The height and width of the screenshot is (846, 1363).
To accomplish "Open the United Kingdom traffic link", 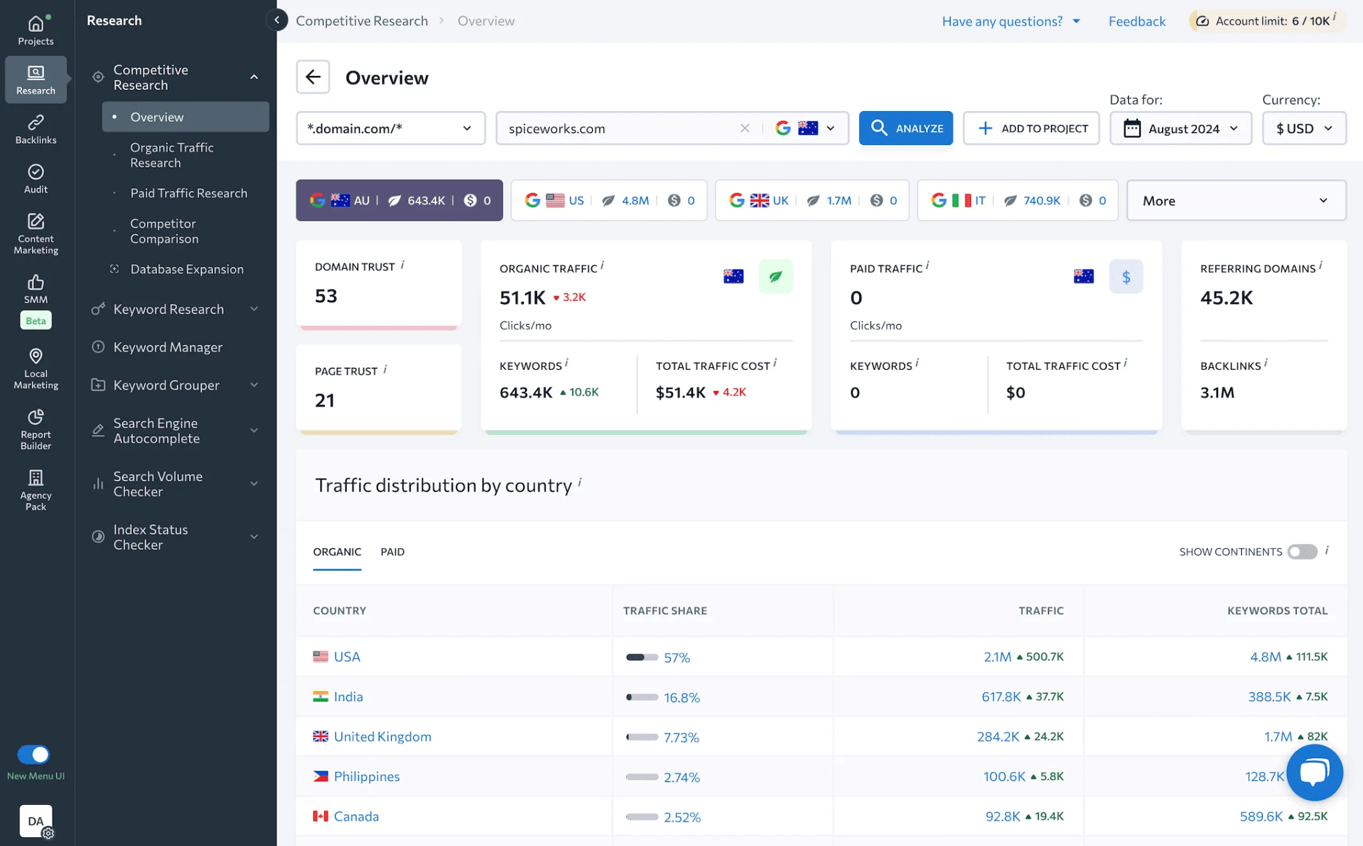I will (x=998, y=736).
